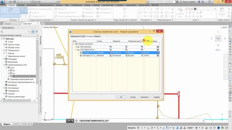This screenshot has height=130, width=232.
Task: Click the new drawing tab plus button
Action: pyautogui.click(x=43, y=23)
